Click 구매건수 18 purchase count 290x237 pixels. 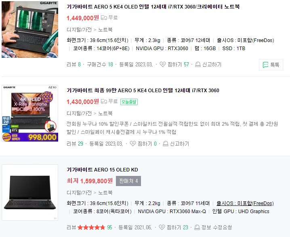pos(100,64)
